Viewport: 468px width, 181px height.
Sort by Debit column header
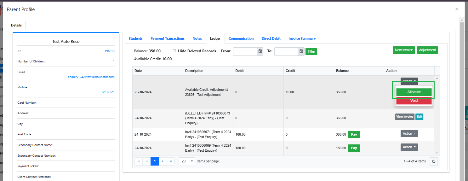coord(259,71)
